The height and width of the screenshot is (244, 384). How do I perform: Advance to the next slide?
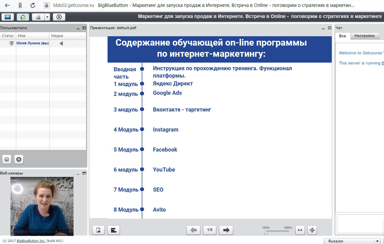tap(226, 230)
